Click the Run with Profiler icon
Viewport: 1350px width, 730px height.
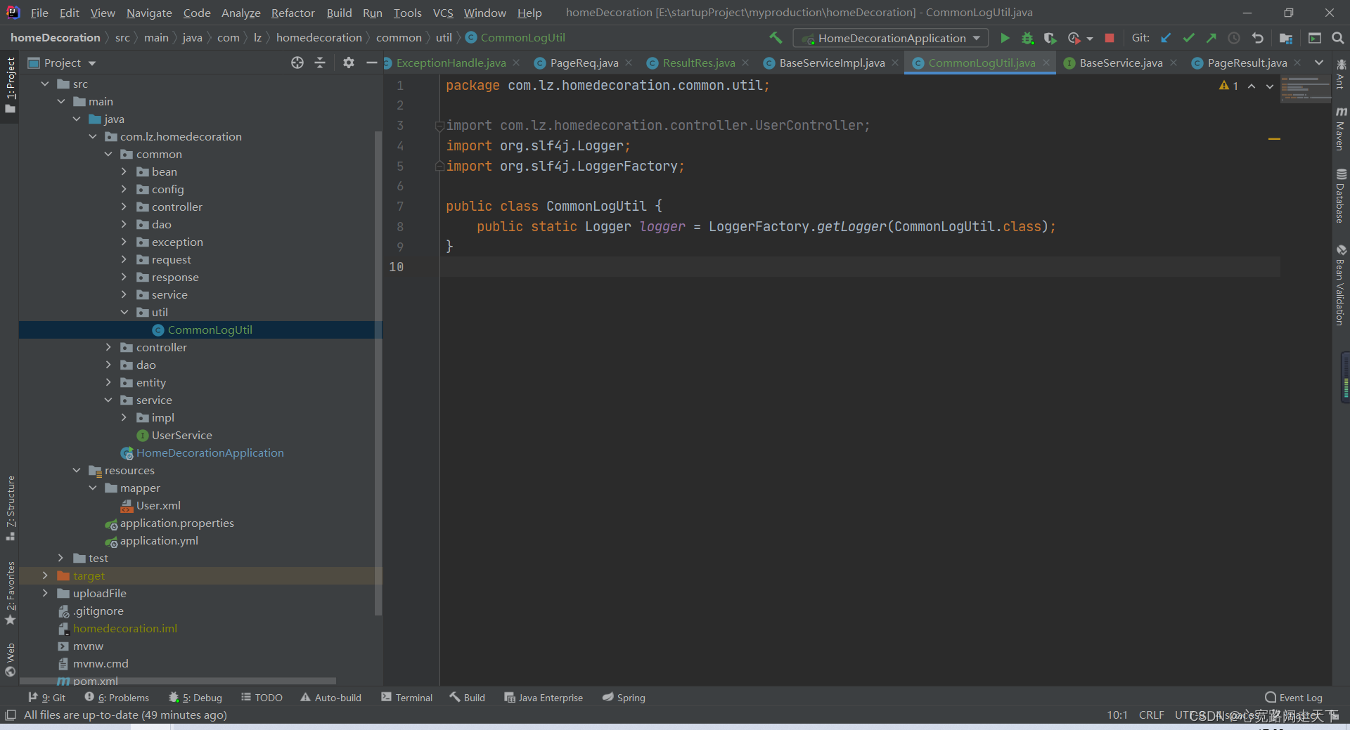tap(1074, 38)
